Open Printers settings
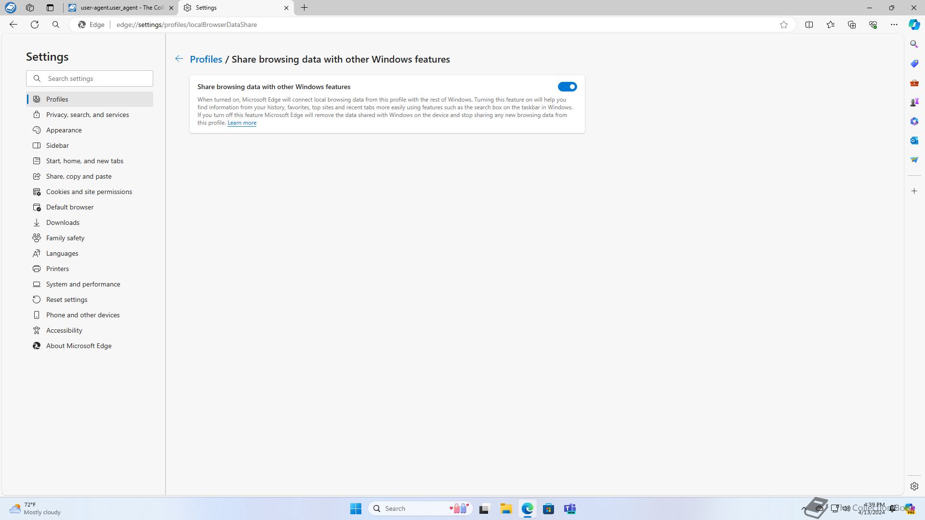Screen dimensions: 925x520 (x=90, y=269)
